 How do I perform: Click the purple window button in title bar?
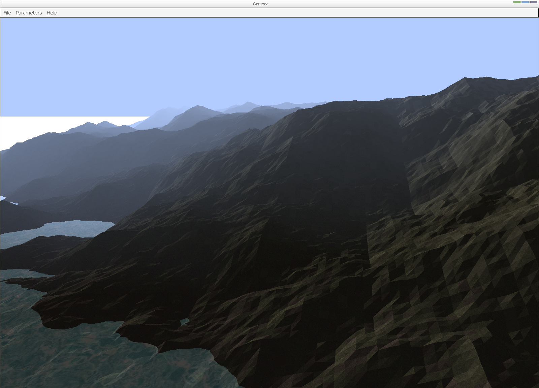click(534, 2)
